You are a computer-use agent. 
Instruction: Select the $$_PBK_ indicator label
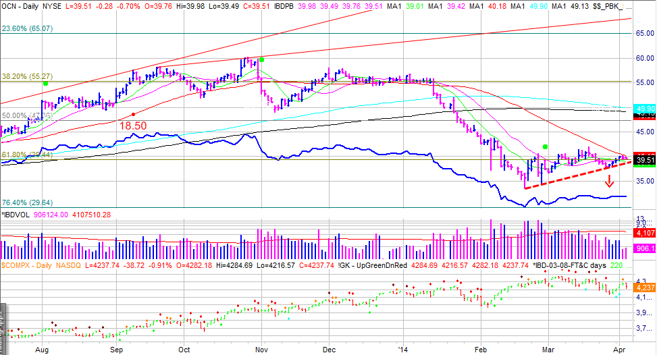(x=608, y=6)
